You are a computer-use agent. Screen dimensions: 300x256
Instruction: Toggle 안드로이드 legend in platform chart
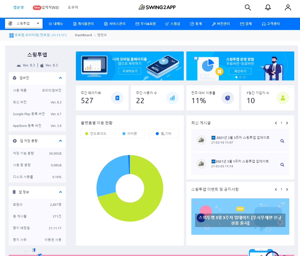[x=96, y=134]
